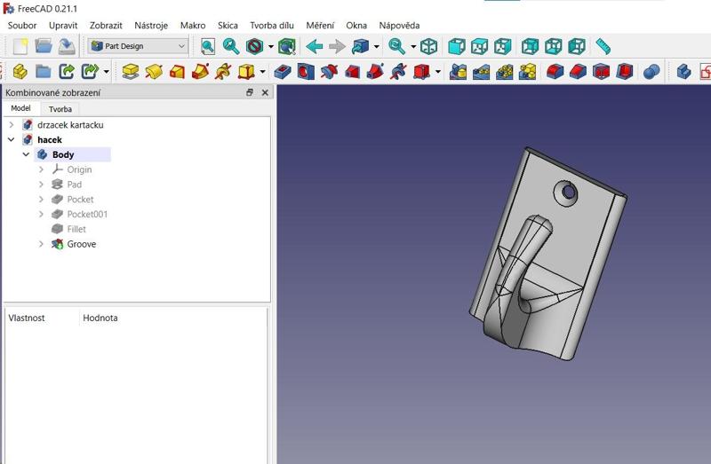Click the Pocket tool icon
This screenshot has height=464, width=711.
(284, 71)
